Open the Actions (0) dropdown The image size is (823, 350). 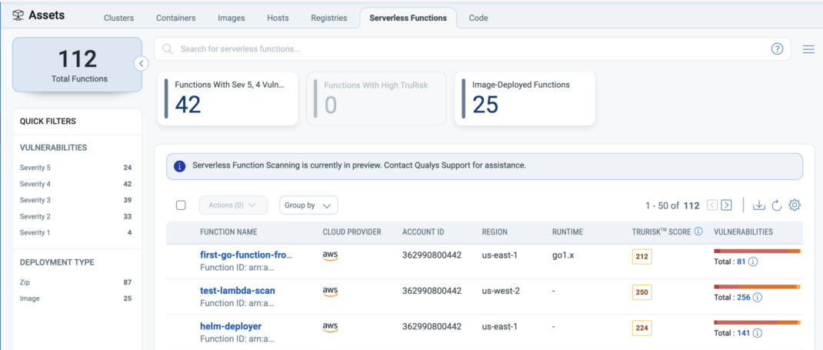click(233, 205)
